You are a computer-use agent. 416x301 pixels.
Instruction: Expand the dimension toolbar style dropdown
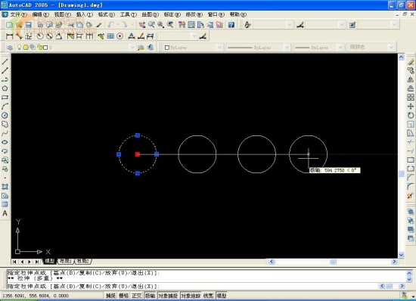[194, 36]
